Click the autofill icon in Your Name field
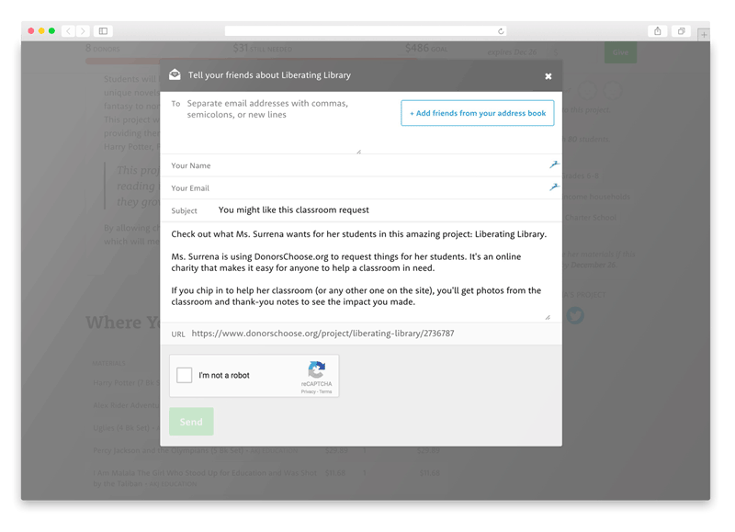This screenshot has height=532, width=735. tap(554, 164)
